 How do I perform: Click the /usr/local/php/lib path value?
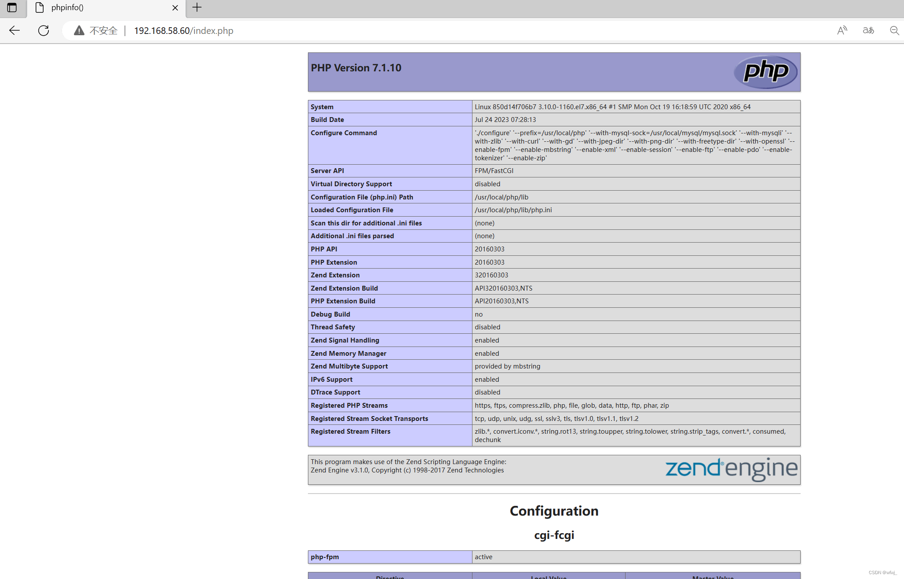coord(501,197)
